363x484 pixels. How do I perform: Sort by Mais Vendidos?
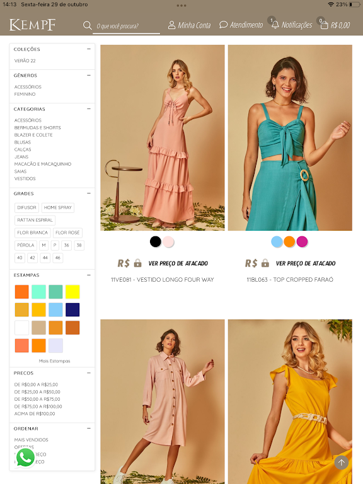tap(31, 440)
